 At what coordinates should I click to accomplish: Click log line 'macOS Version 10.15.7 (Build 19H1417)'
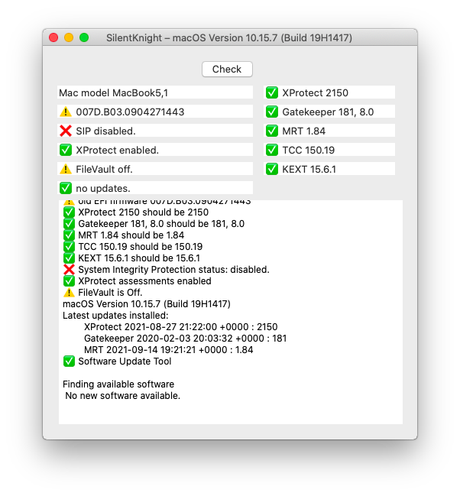[147, 303]
